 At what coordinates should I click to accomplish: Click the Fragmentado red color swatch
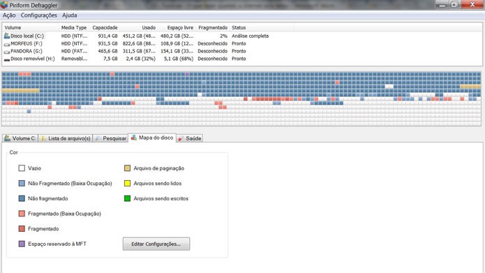coord(22,229)
